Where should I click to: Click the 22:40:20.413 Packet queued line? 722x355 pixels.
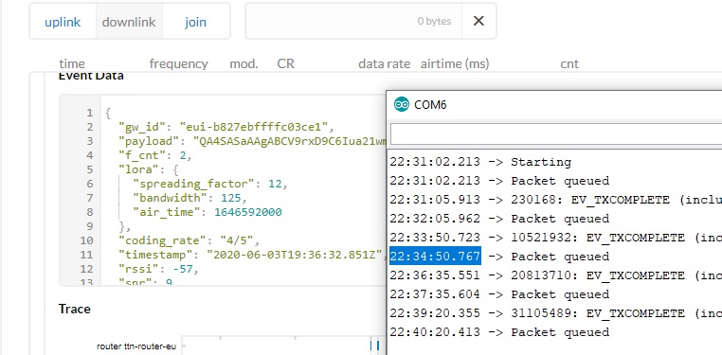pos(499,332)
